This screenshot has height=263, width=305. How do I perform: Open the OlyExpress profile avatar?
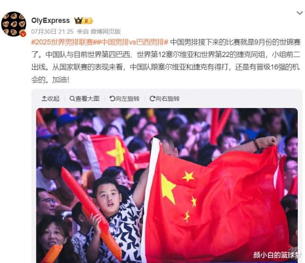14,24
